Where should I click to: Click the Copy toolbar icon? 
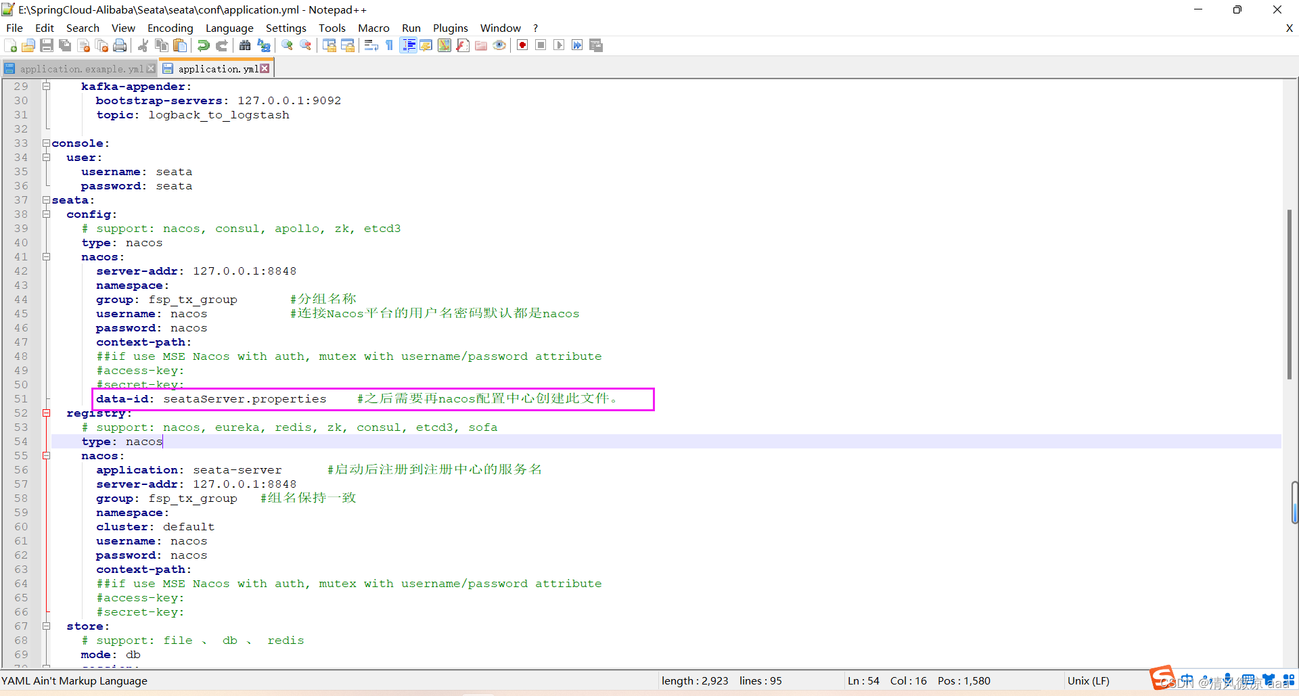[162, 45]
